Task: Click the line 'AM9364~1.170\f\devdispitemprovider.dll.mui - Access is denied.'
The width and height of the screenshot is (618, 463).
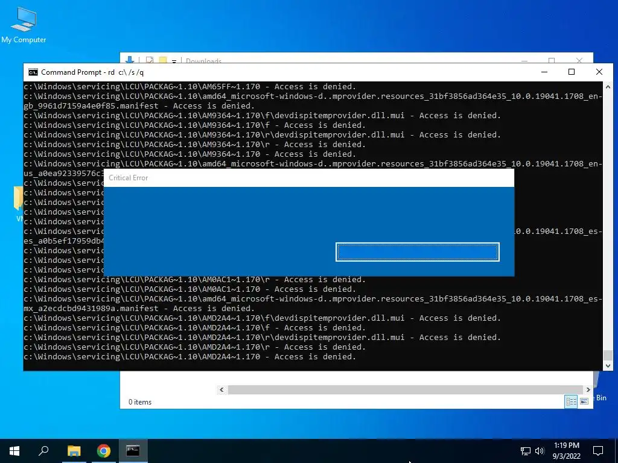Action: (x=262, y=116)
